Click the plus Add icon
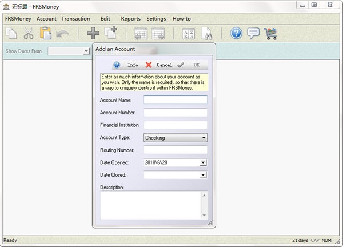The height and width of the screenshot is (247, 343). pyautogui.click(x=93, y=34)
